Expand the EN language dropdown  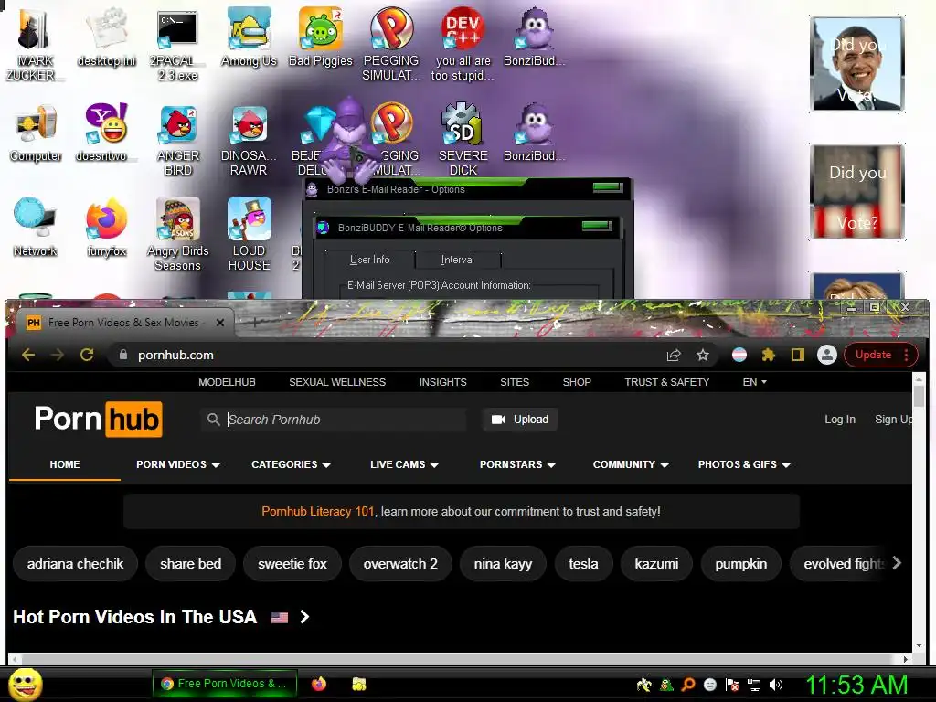[754, 382]
